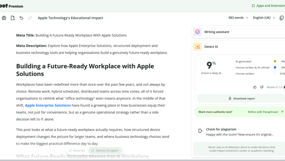Give thumbs down on the AI score
This screenshot has height=161, width=285.
[262, 87]
